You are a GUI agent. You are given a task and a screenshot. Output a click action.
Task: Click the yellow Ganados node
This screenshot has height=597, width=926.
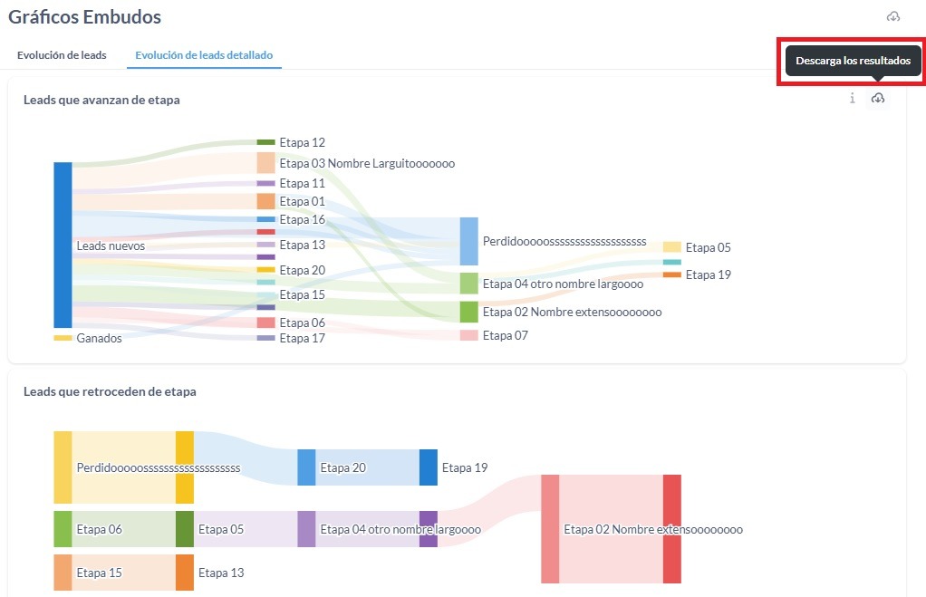point(63,338)
